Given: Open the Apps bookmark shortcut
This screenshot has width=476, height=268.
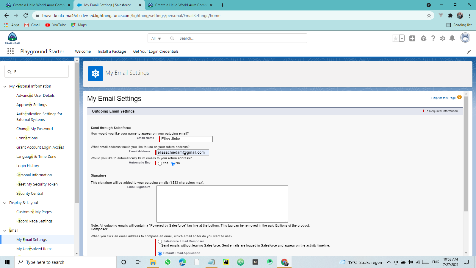Looking at the screenshot, I should 12,25.
